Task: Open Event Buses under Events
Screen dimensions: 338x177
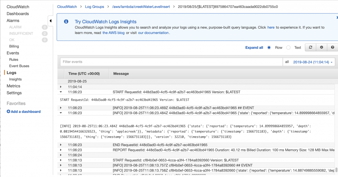Action: pyautogui.click(x=19, y=66)
